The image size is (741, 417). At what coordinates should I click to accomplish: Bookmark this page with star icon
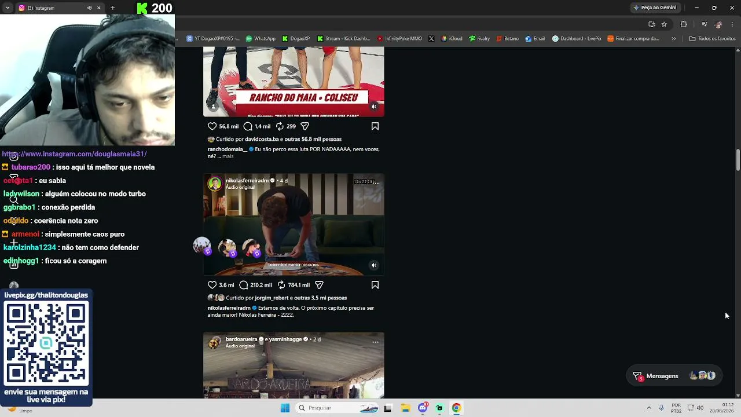coord(664,24)
